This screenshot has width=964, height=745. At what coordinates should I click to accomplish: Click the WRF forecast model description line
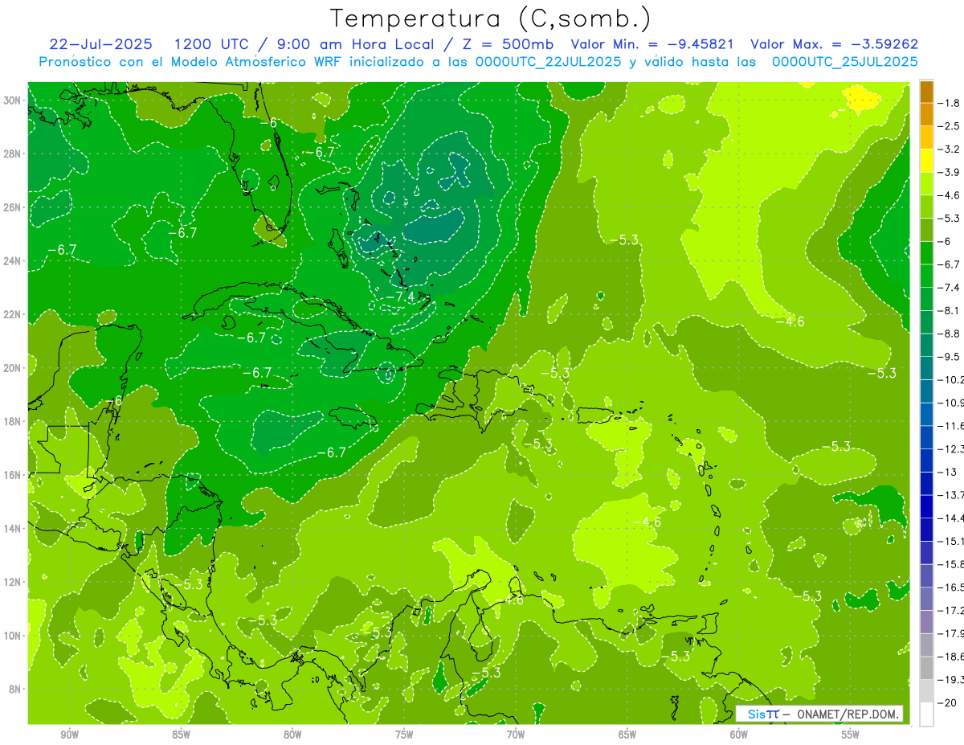[478, 62]
